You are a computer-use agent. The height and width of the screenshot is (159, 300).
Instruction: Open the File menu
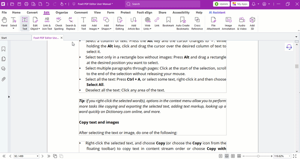coord(4,12)
